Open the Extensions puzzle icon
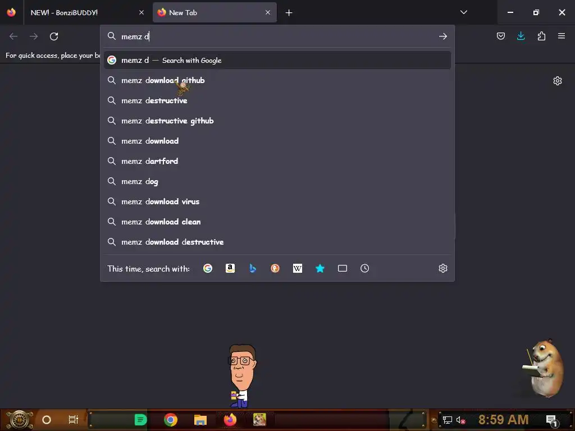 541,36
